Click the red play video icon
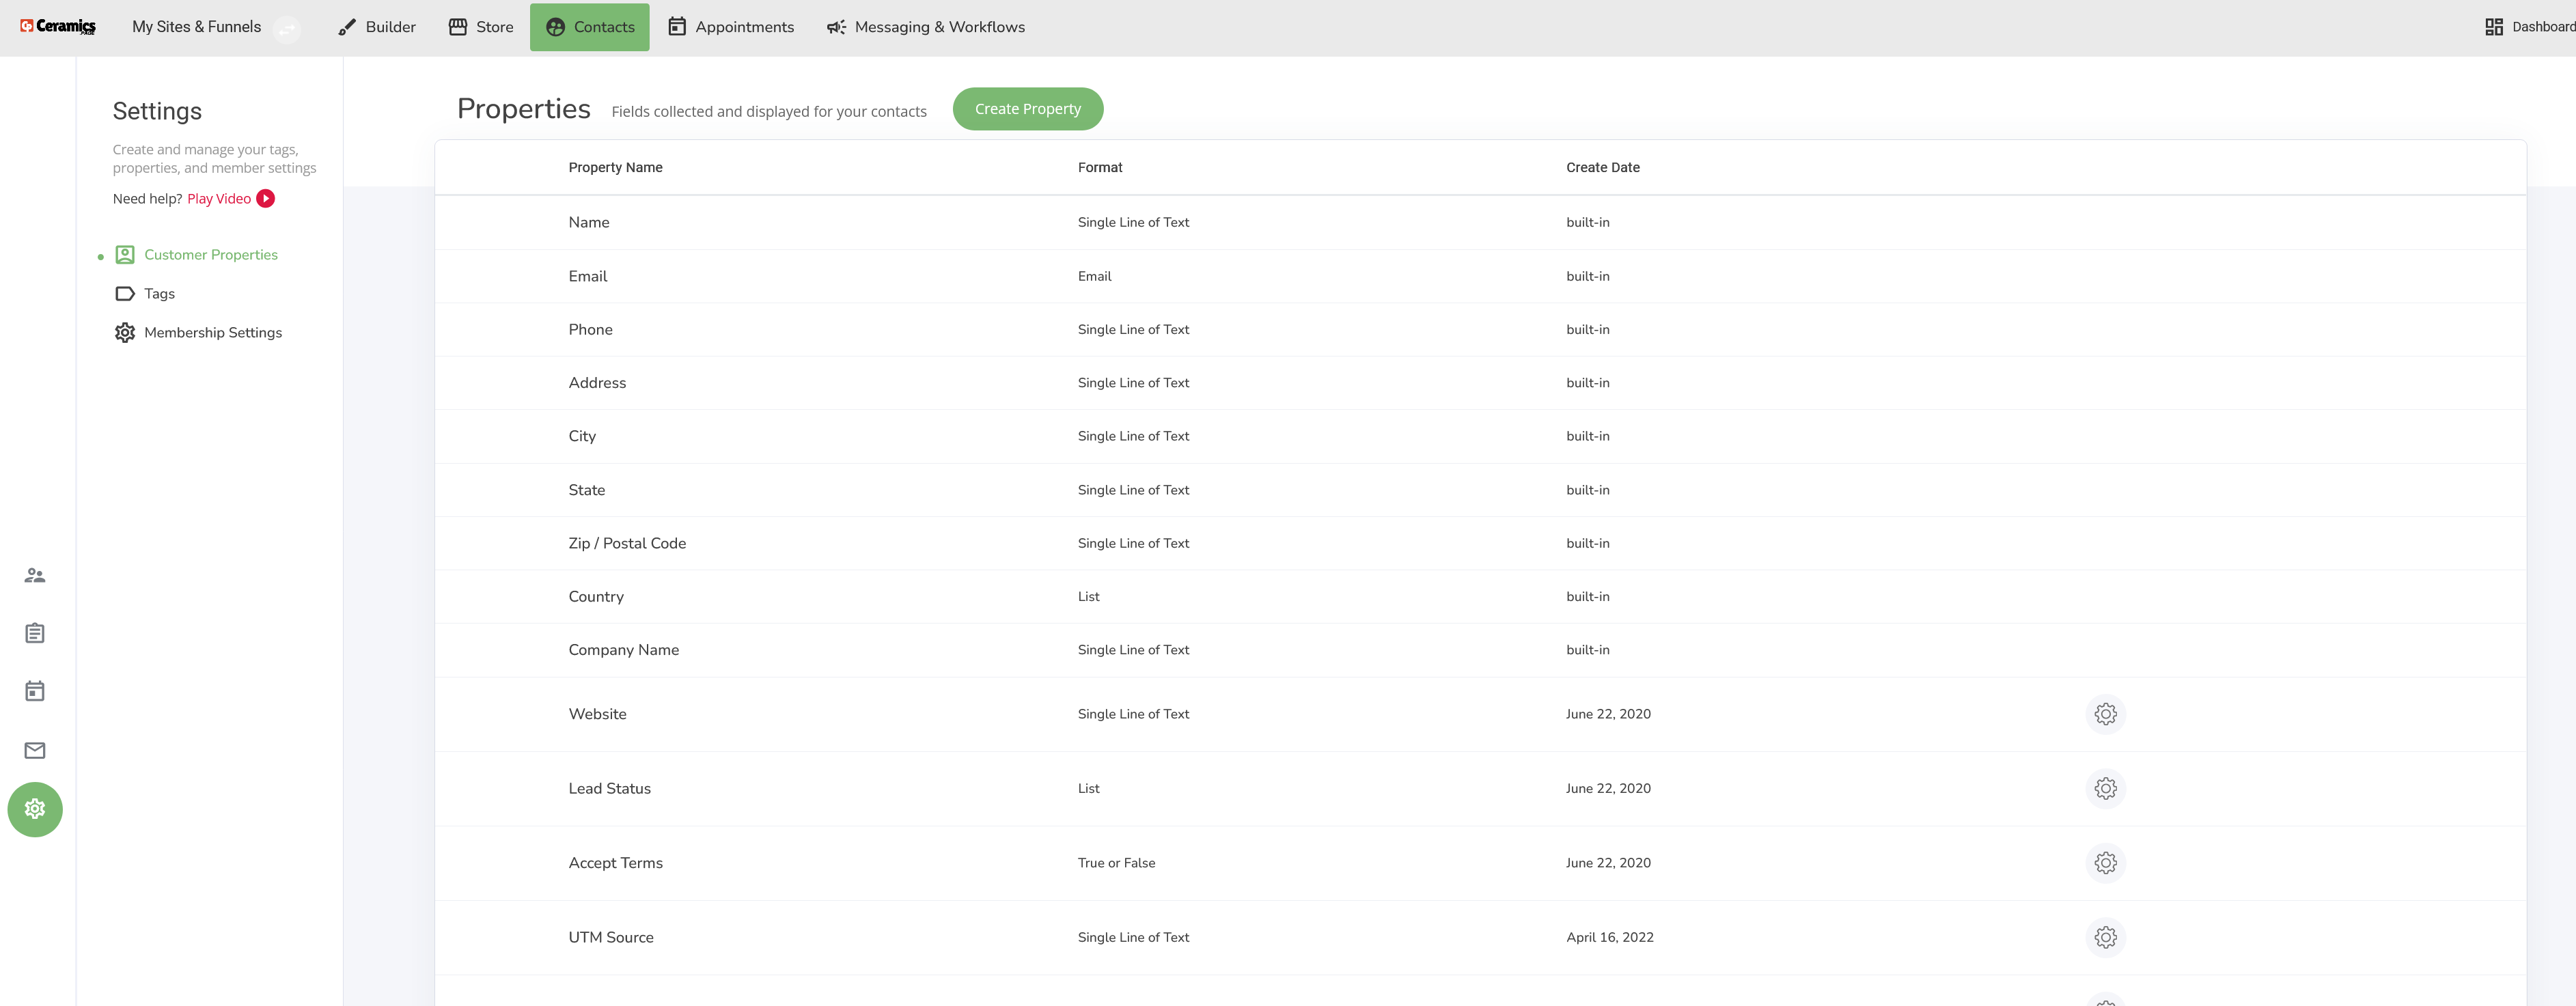2576x1006 pixels. (x=265, y=199)
